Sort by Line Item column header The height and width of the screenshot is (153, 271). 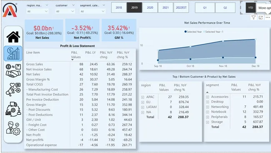33,52
